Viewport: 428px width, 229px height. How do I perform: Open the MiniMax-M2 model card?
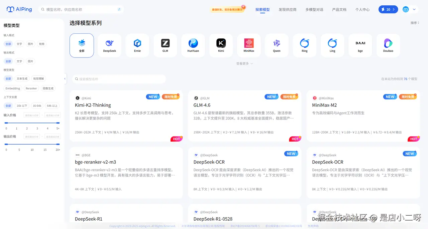363,116
